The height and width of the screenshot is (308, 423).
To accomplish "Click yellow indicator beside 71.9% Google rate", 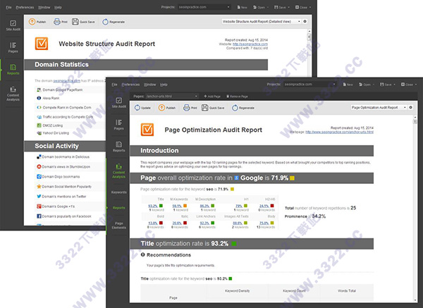I will (292, 178).
